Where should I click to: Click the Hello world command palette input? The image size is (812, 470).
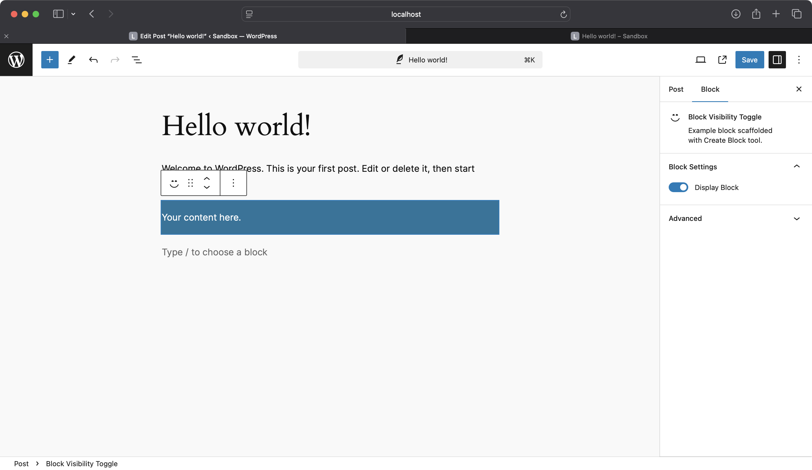(x=420, y=60)
